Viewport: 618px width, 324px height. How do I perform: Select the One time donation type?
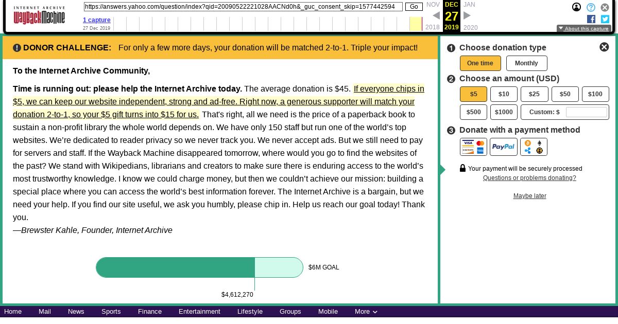(480, 63)
